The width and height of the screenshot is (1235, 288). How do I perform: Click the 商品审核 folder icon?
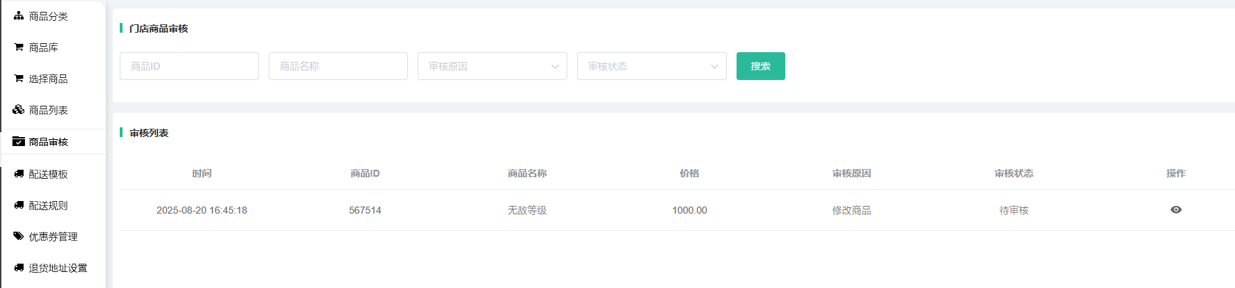(x=19, y=141)
